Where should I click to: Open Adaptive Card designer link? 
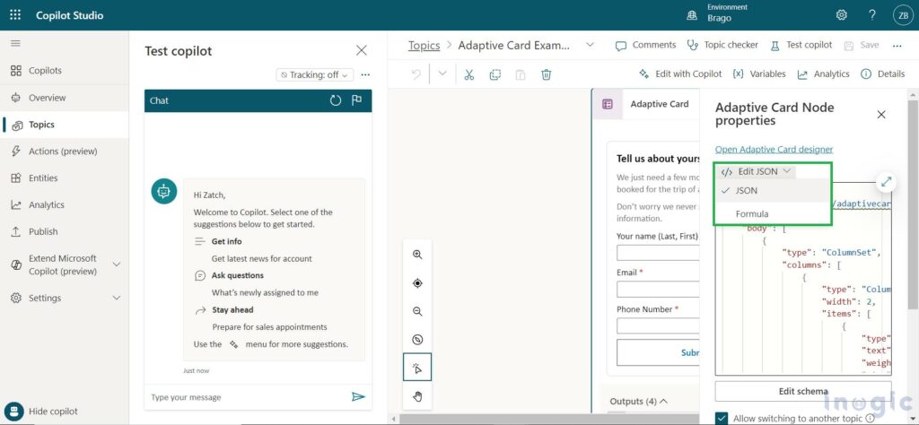[x=774, y=149]
